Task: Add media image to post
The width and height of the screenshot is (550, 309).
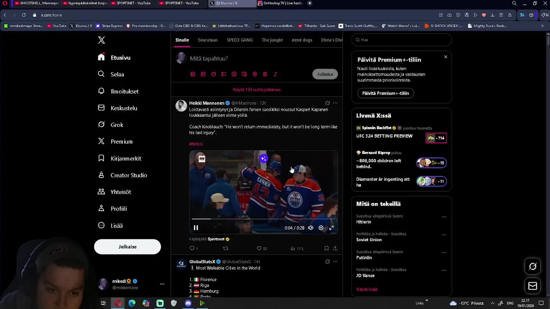Action: tap(193, 74)
